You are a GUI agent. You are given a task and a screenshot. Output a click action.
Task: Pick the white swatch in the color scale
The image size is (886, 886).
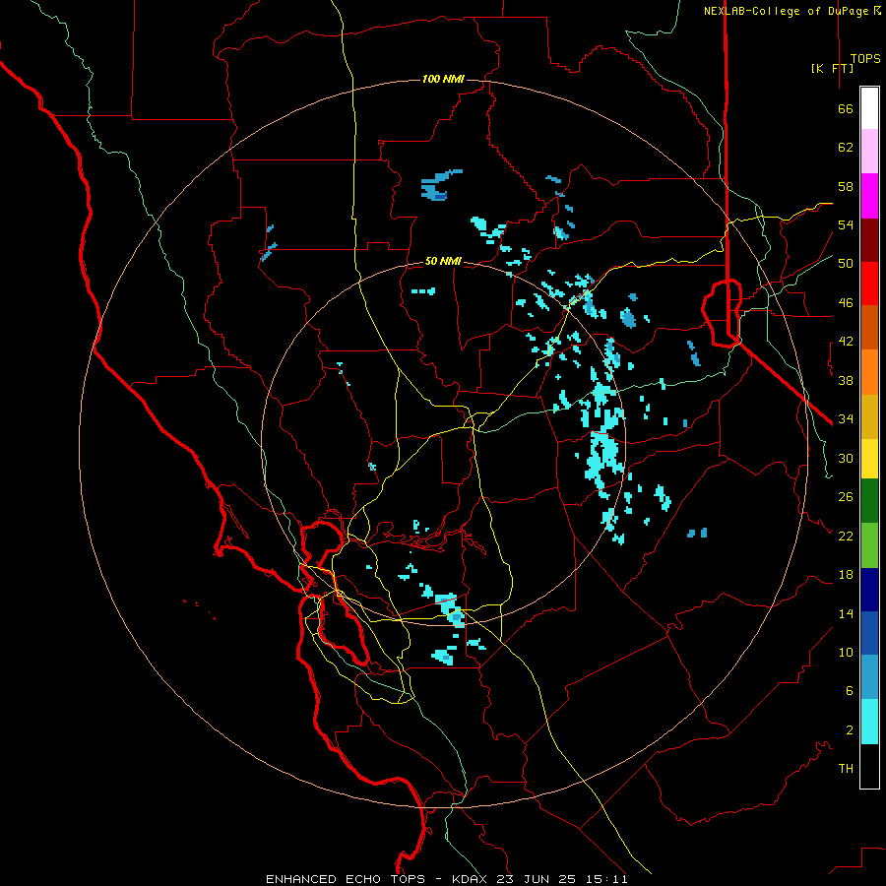click(869, 108)
